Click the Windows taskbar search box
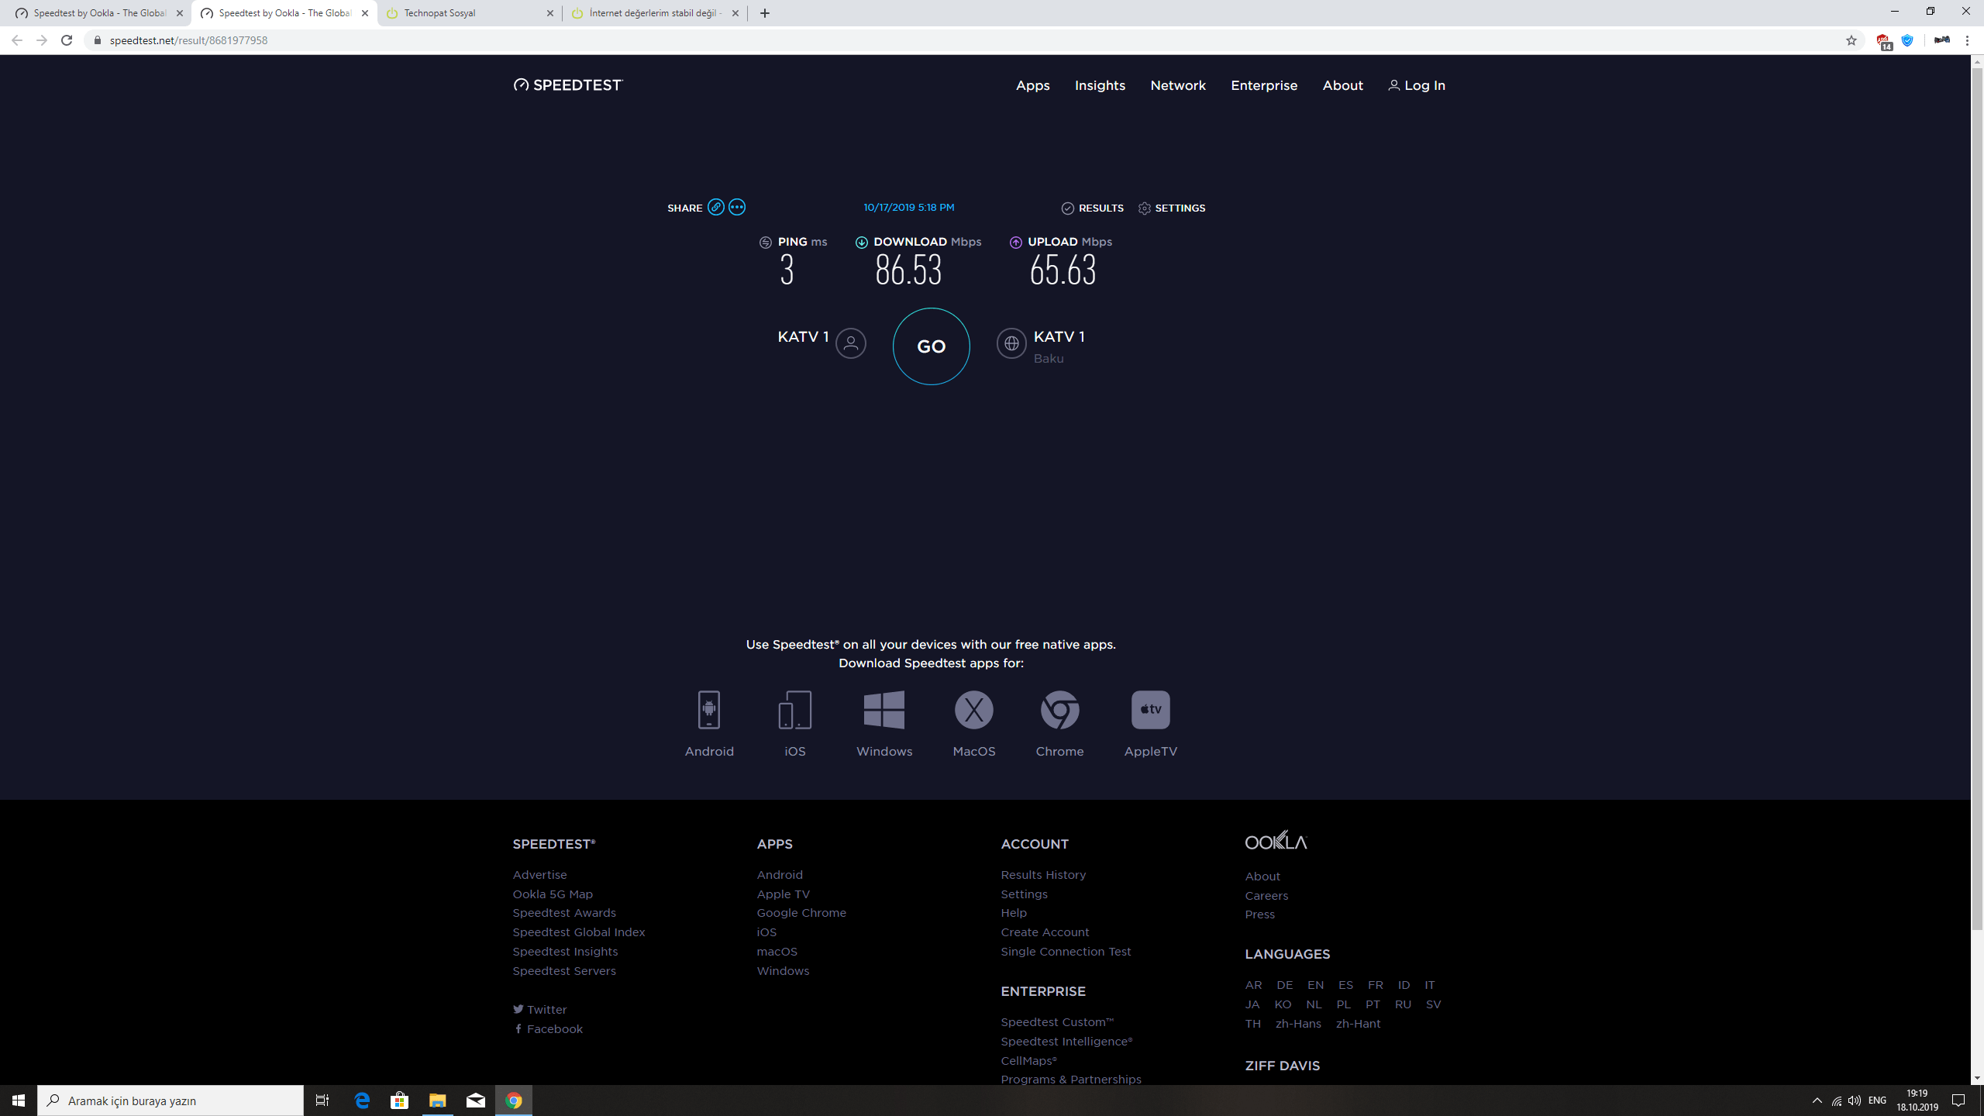This screenshot has height=1116, width=1984. tap(170, 1100)
